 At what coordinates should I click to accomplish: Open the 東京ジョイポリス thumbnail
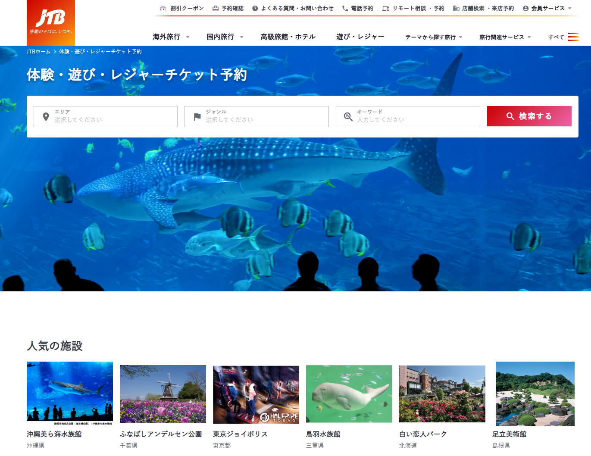256,394
